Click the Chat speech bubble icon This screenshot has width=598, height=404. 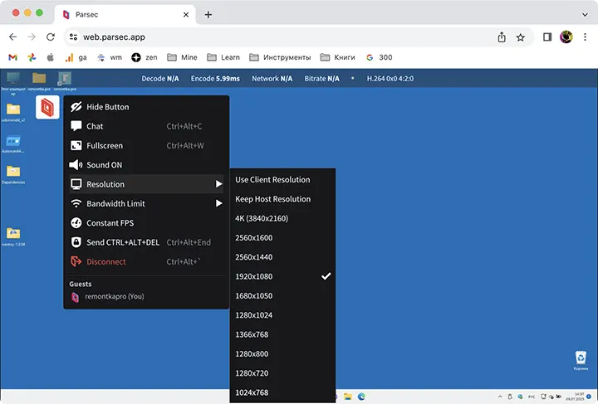76,126
